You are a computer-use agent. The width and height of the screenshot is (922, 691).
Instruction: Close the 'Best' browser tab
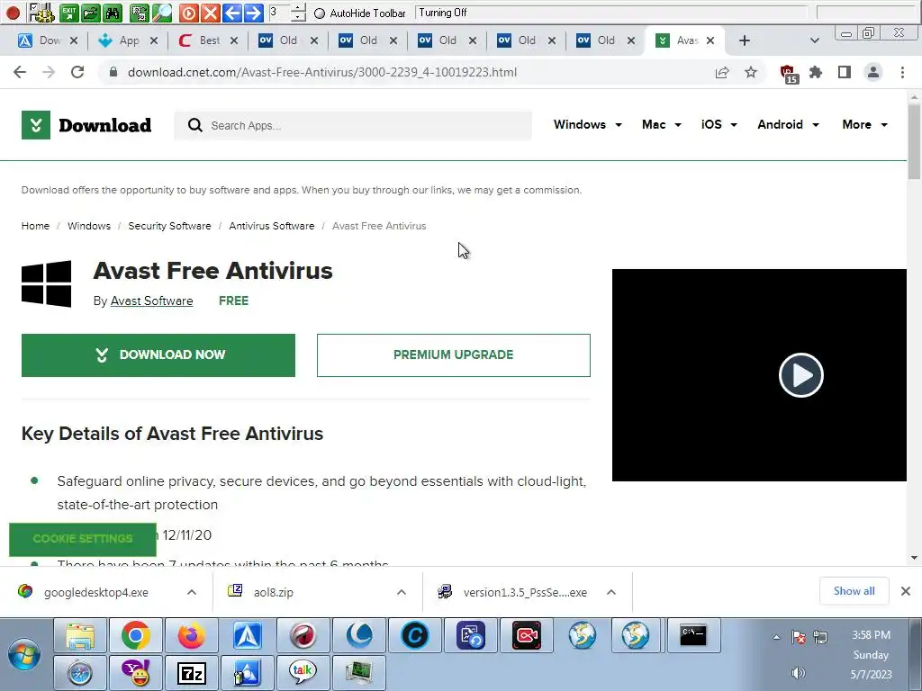tap(234, 40)
